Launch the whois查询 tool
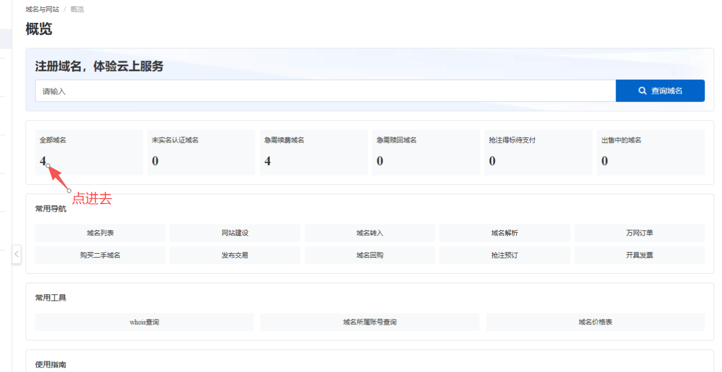This screenshot has width=722, height=372. (x=144, y=322)
